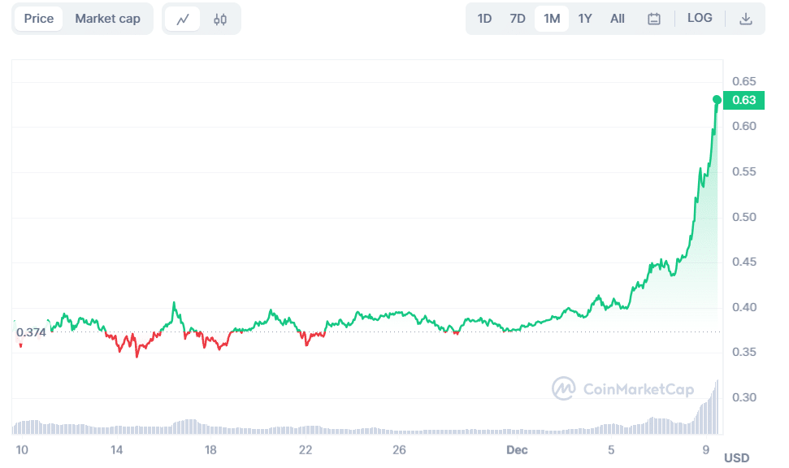The height and width of the screenshot is (468, 789).
Task: Show All time price history
Action: point(618,19)
